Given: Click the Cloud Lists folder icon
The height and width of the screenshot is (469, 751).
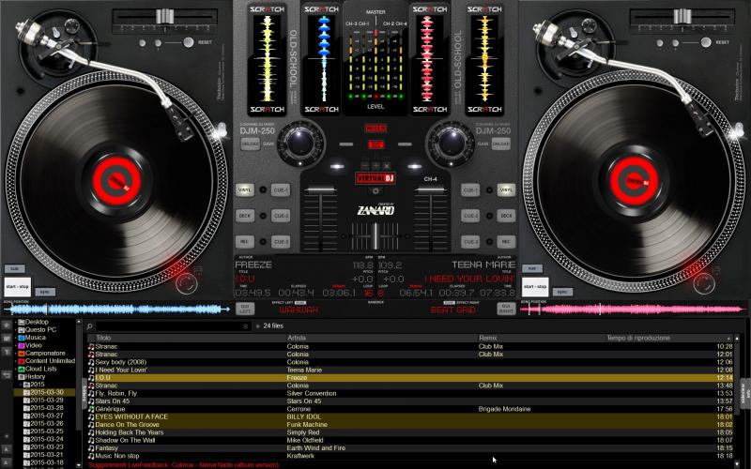Looking at the screenshot, I should coord(21,369).
